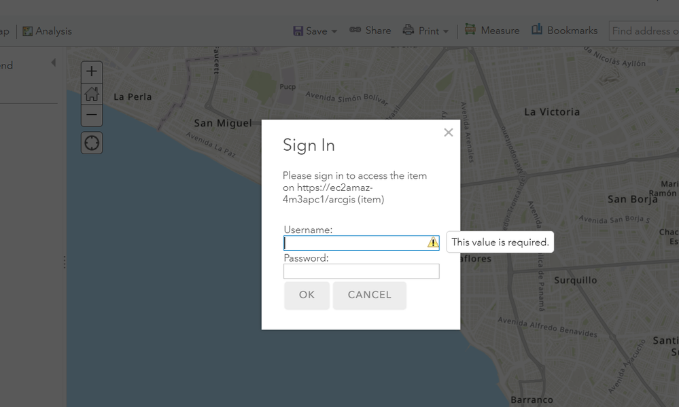Click the Save floppy disk icon
This screenshot has height=407, width=679.
[298, 31]
